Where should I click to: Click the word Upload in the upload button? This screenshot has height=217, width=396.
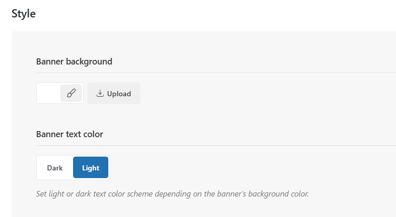119,94
